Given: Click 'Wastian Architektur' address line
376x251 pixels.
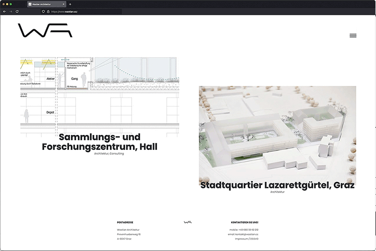Looking at the screenshot, I should (x=128, y=230).
